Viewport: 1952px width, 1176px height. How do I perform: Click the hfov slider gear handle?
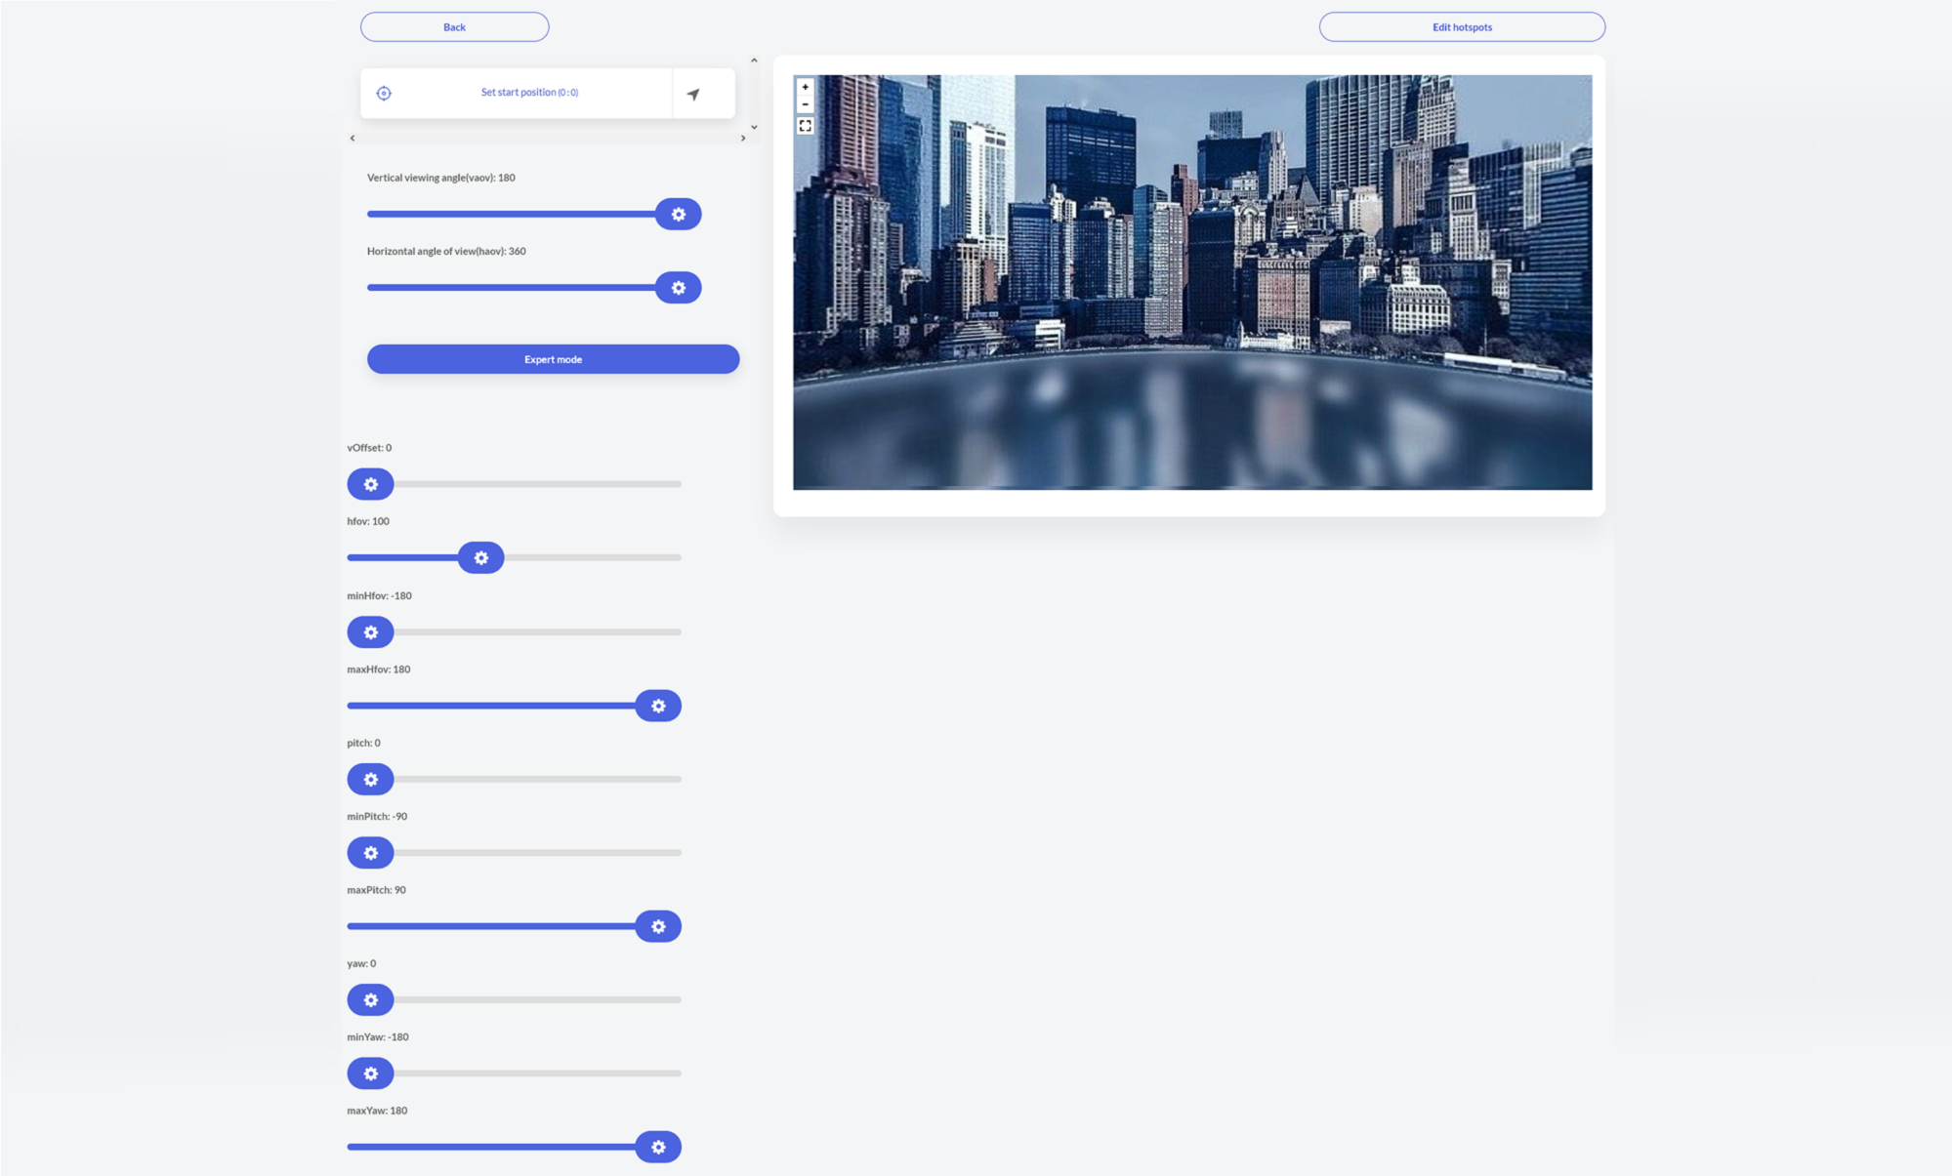(x=480, y=558)
